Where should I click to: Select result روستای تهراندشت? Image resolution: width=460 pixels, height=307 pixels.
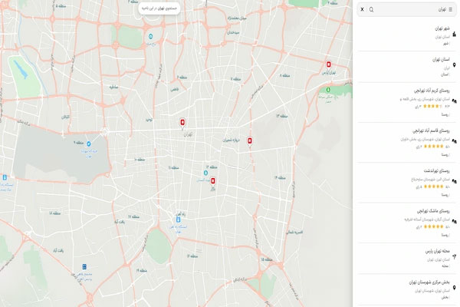[406, 183]
